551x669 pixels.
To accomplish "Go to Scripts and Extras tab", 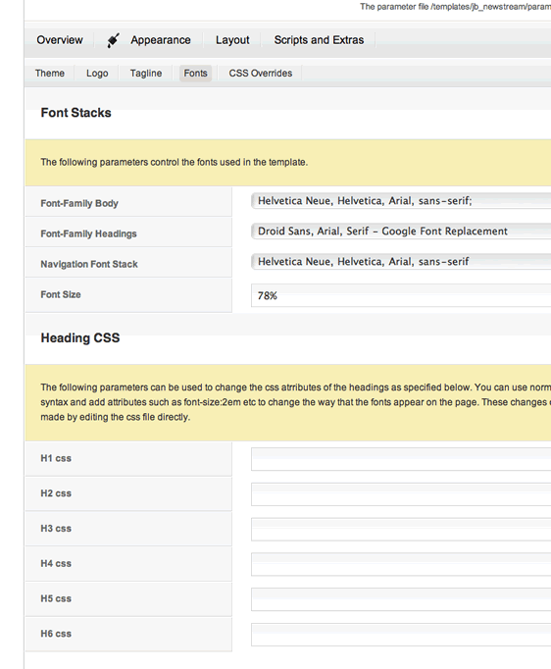I will (x=319, y=40).
